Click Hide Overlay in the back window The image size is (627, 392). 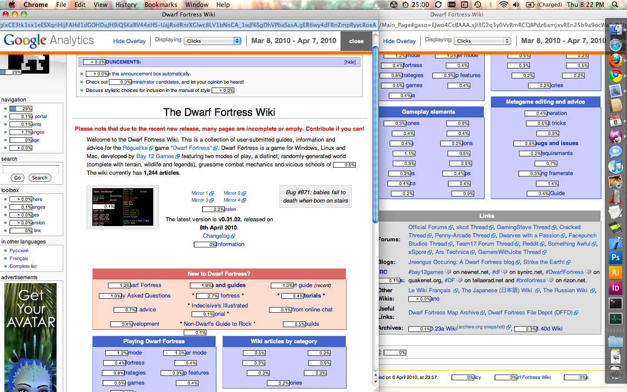pos(399,41)
